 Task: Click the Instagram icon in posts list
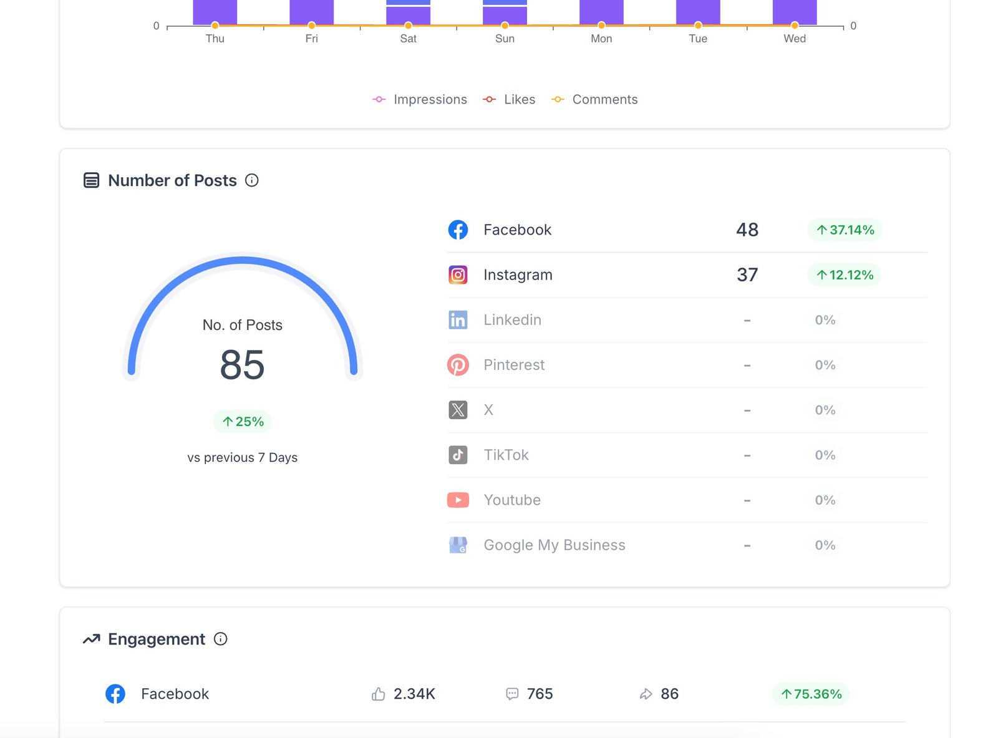(458, 274)
